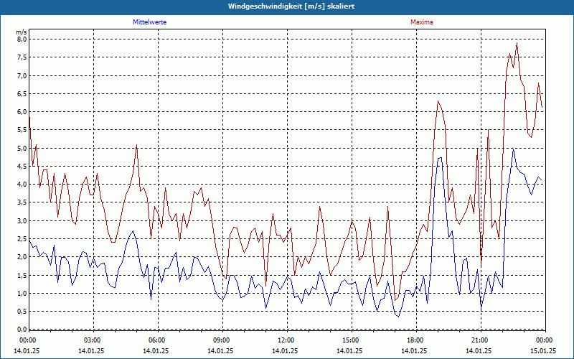Select the 3,5 y-axis value
Image resolution: width=574 pixels, height=359 pixels.
click(22, 202)
